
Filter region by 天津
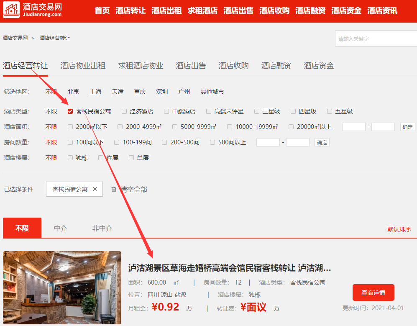pos(118,92)
